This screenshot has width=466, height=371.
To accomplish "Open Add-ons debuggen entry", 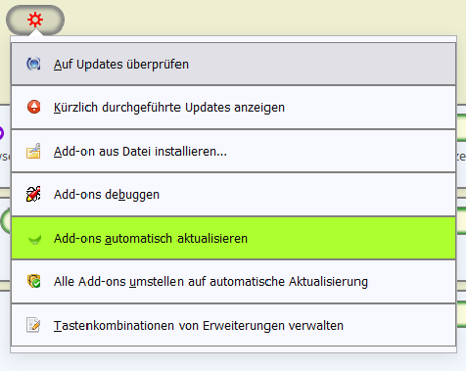I will (x=233, y=195).
